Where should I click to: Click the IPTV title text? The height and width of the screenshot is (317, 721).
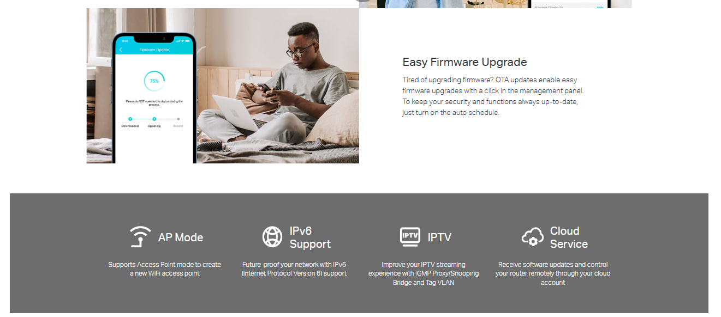point(439,237)
